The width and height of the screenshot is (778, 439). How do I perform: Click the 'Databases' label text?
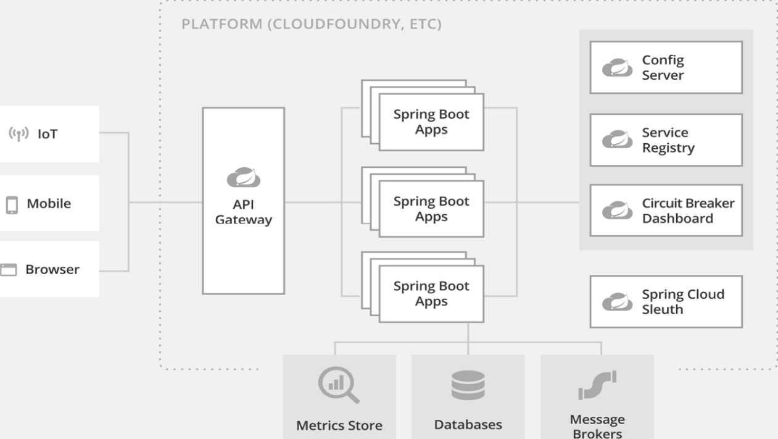tap(468, 425)
